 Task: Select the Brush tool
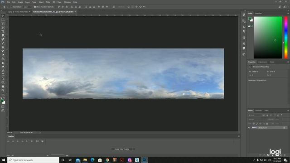pos(3,43)
